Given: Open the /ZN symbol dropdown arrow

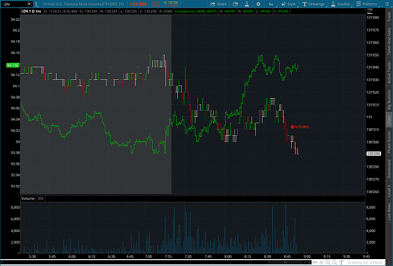Looking at the screenshot, I should (30, 4).
